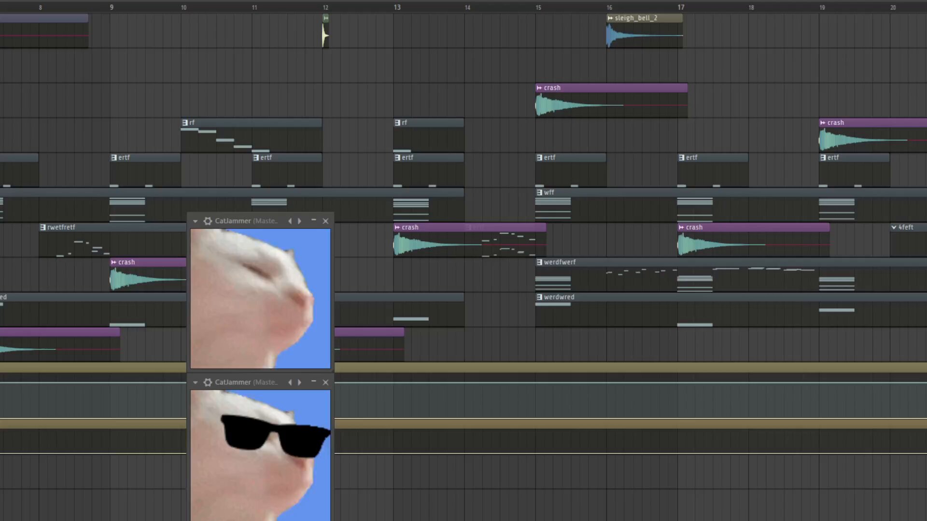Jump to bar 9 on timeline ruler
The height and width of the screenshot is (521, 927).
[x=112, y=7]
